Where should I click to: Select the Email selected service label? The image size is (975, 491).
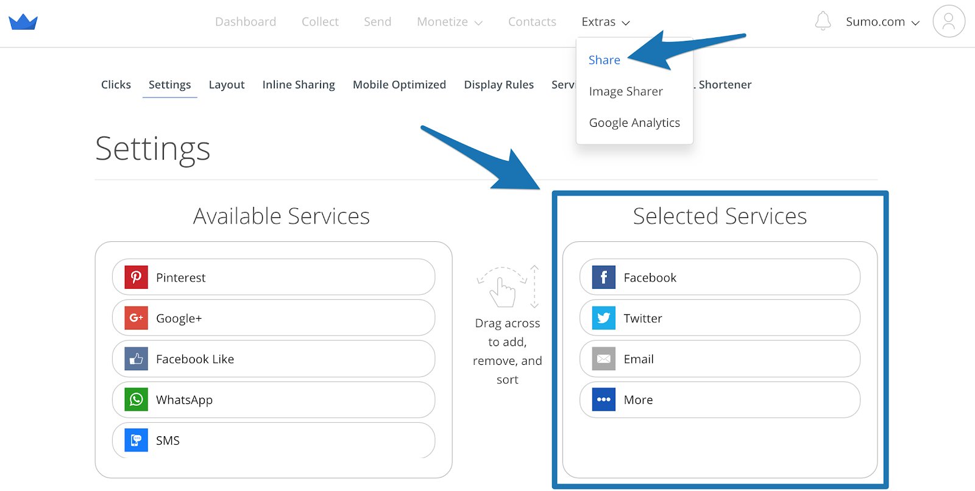coord(639,359)
